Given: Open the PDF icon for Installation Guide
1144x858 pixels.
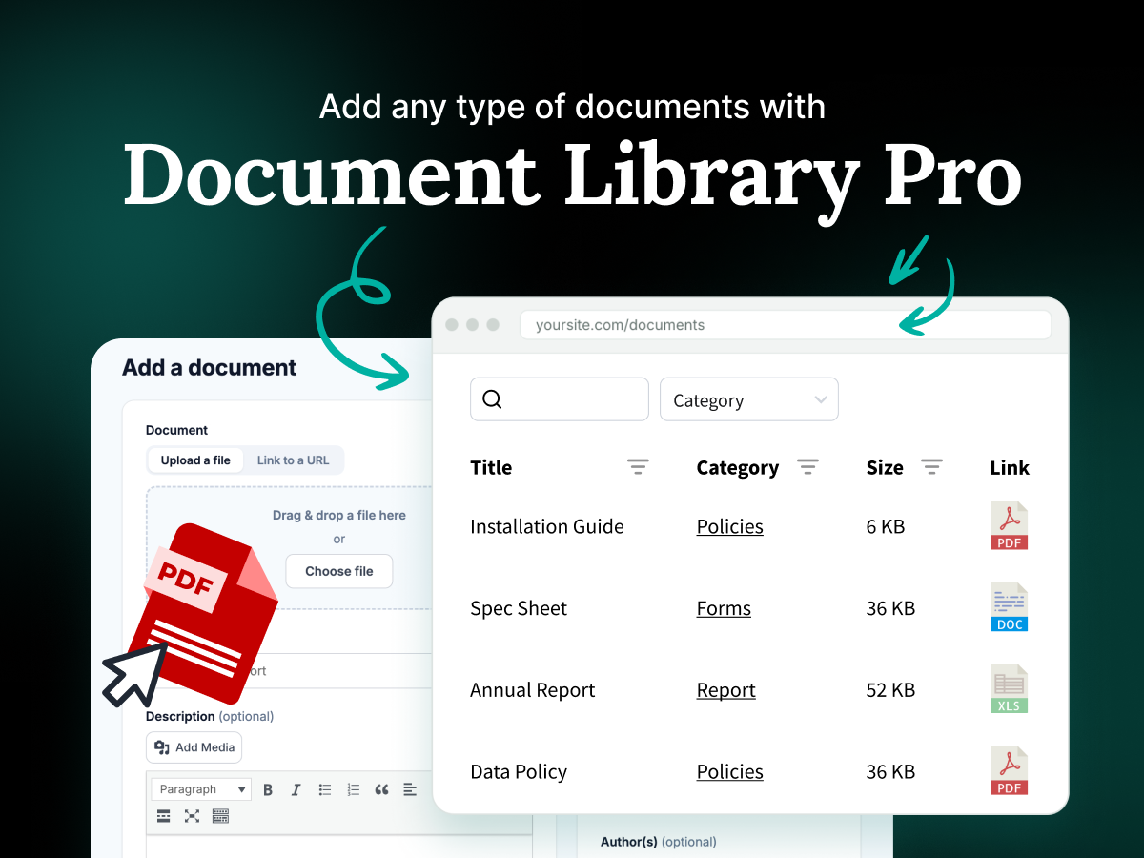Looking at the screenshot, I should [x=1009, y=525].
